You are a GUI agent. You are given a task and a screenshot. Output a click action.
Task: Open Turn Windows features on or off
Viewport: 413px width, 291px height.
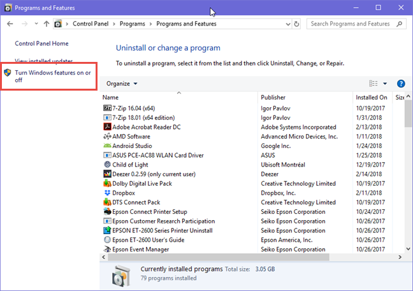(53, 76)
